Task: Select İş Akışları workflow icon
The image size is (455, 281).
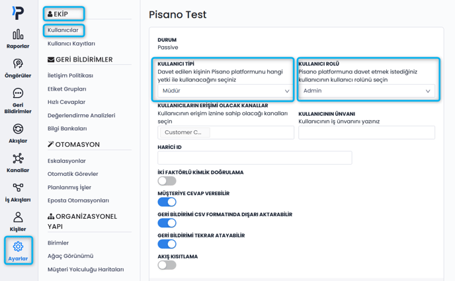Action: coord(18,188)
